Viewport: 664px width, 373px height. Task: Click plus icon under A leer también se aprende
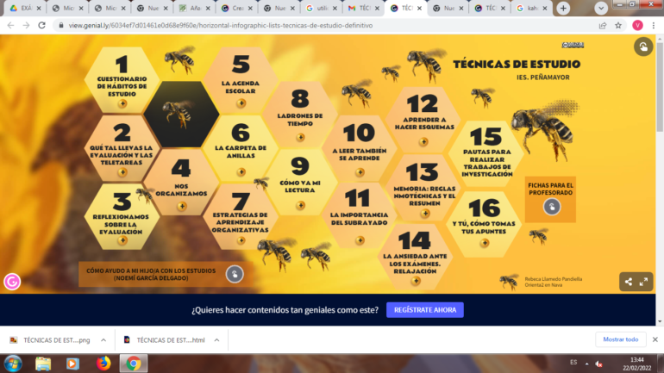click(360, 172)
